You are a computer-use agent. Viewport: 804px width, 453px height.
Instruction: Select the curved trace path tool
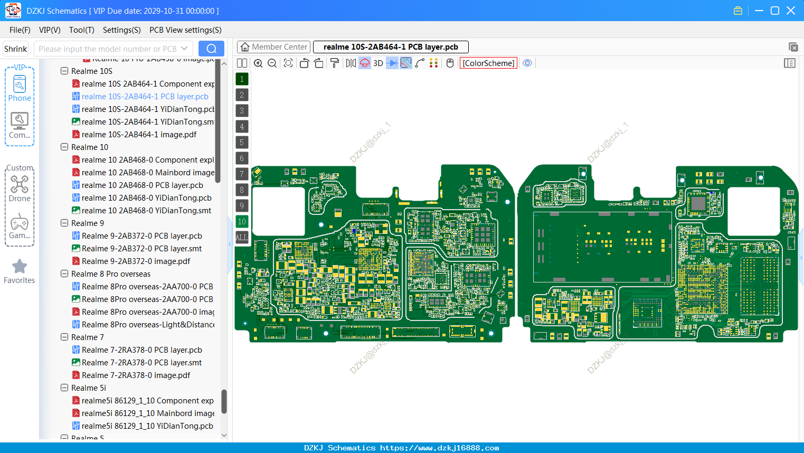420,63
